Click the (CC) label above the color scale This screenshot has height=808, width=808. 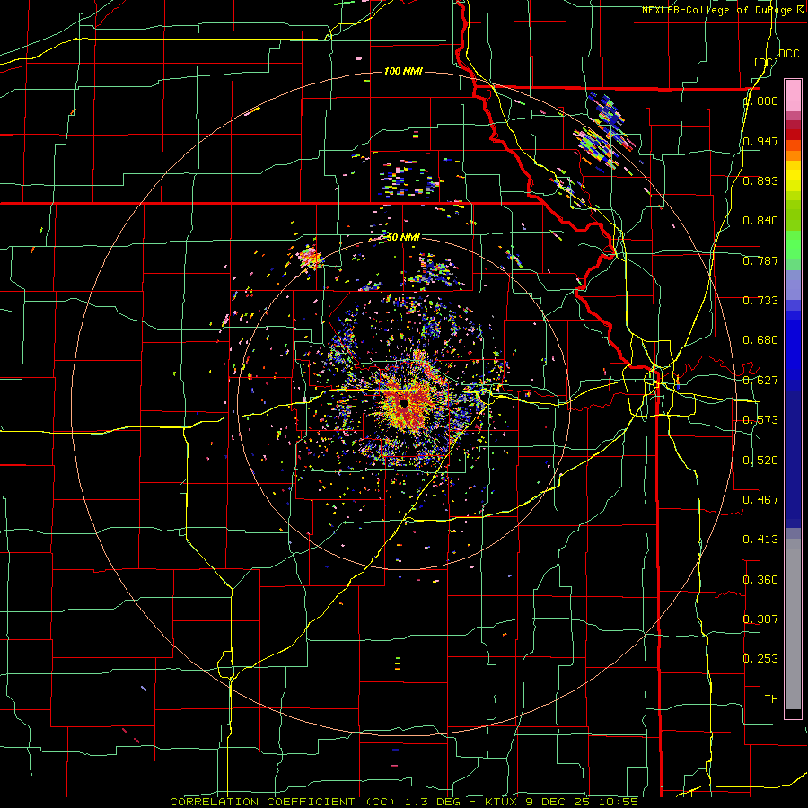[766, 62]
